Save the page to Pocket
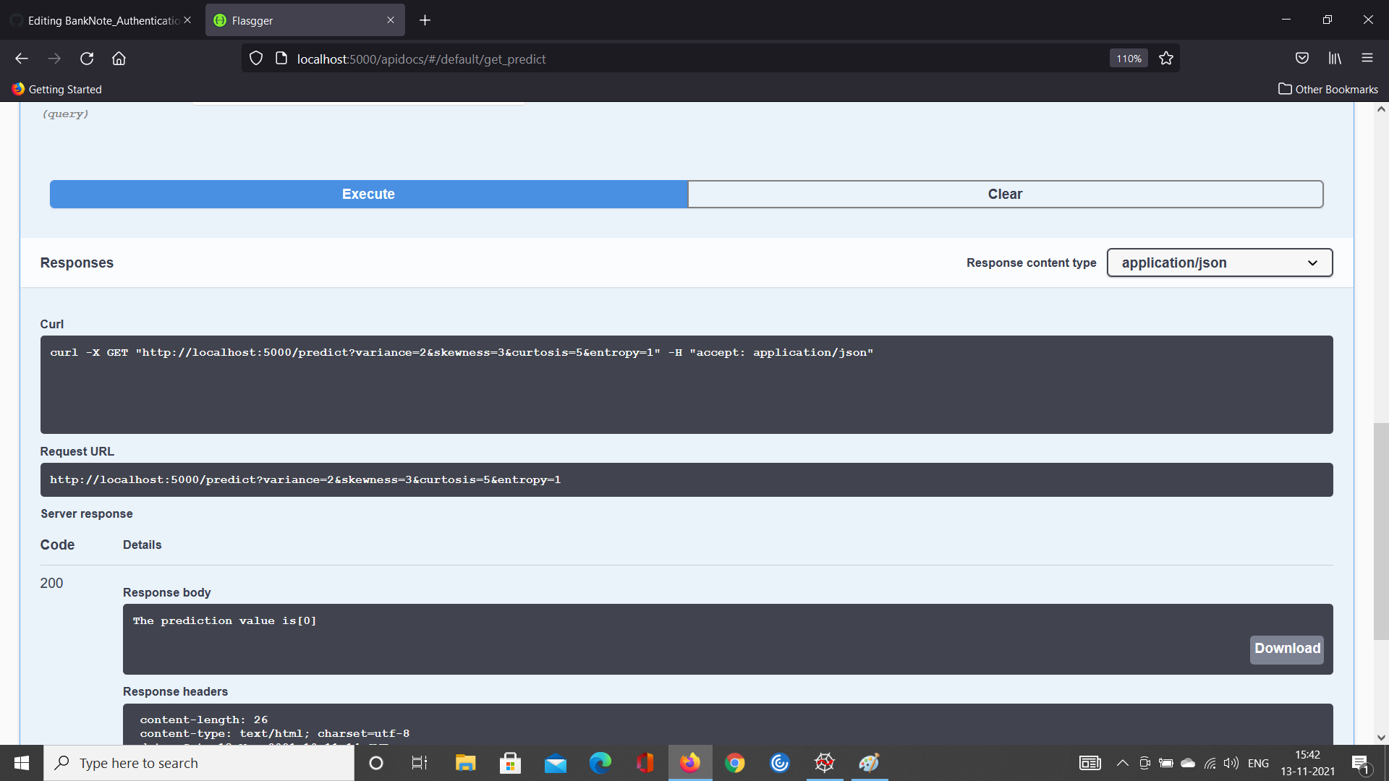 1302,59
